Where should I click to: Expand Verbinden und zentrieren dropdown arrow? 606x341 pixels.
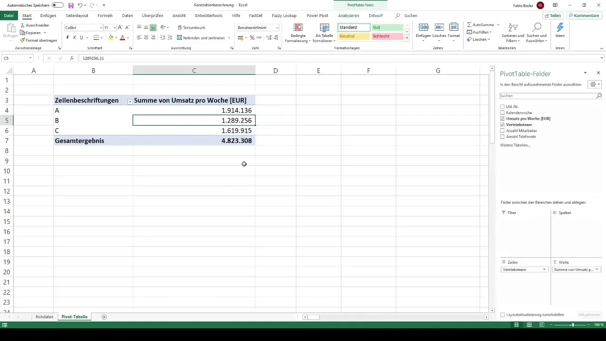(x=229, y=38)
